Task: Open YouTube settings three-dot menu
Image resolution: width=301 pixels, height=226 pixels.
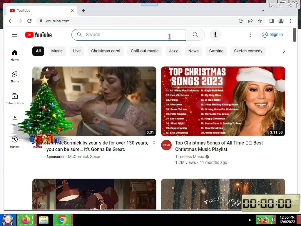Action: [250, 35]
